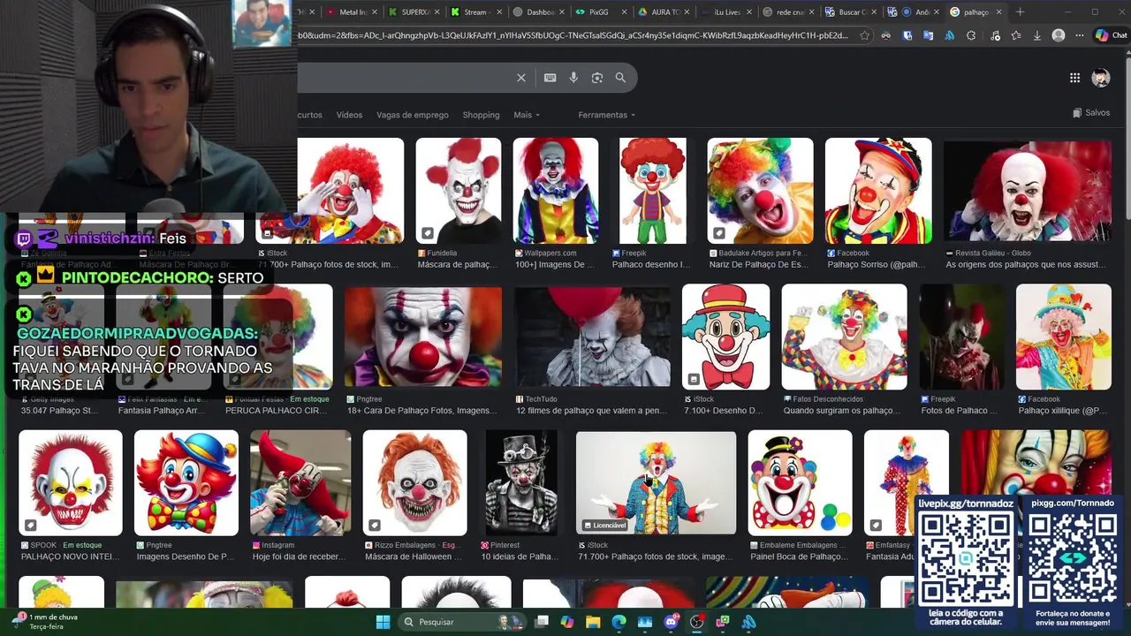The height and width of the screenshot is (636, 1131).
Task: Open the Pngtree scary clown face image
Action: [423, 337]
